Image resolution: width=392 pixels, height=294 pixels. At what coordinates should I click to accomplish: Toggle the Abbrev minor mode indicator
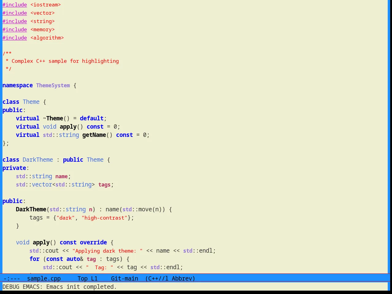tap(182, 278)
